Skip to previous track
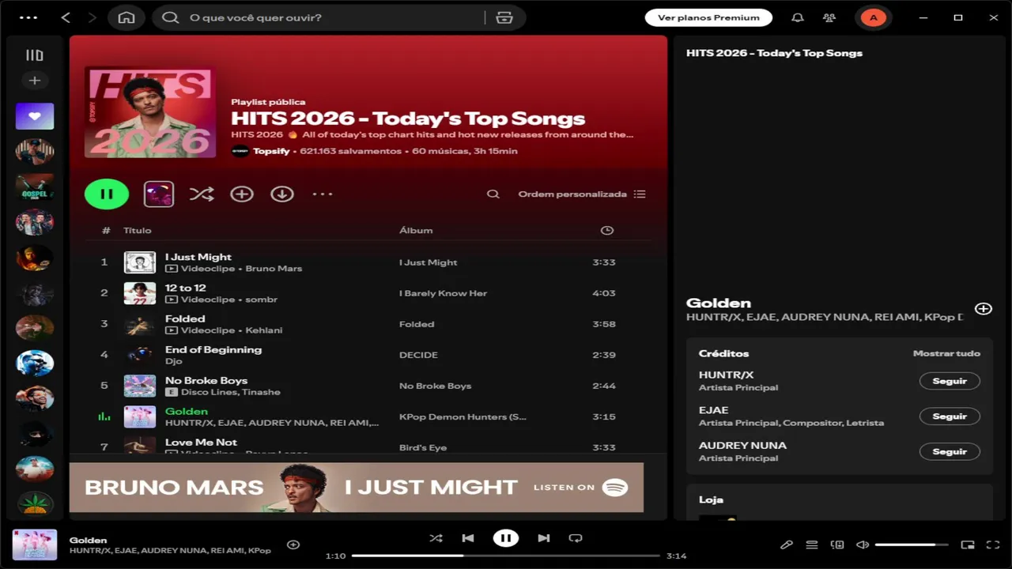Viewport: 1012px width, 569px height. point(468,538)
